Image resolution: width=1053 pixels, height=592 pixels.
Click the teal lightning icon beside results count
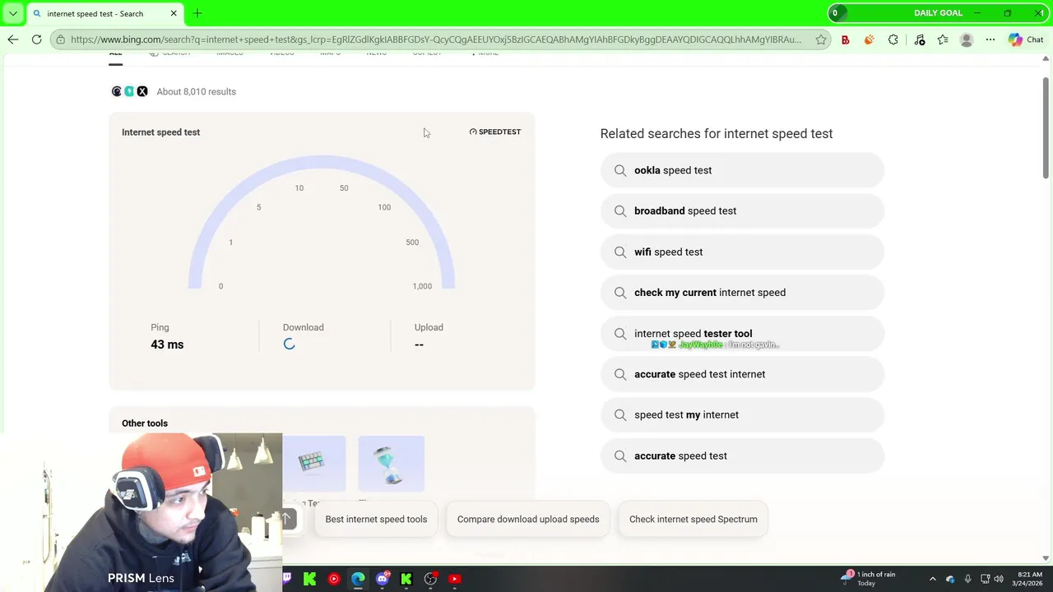click(x=129, y=91)
